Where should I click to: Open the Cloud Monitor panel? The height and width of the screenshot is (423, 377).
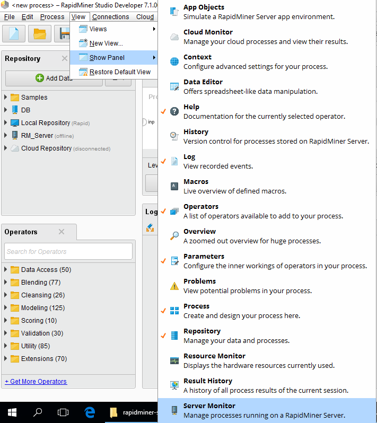265,37
